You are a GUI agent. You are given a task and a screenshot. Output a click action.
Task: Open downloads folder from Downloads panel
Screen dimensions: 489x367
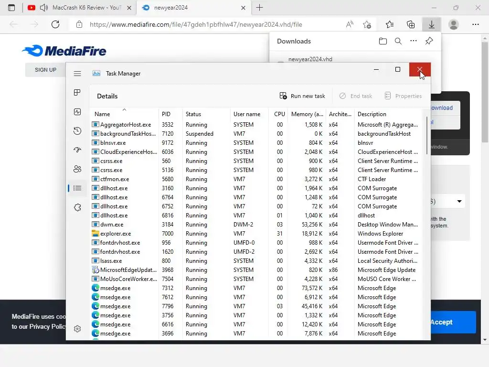point(383,41)
